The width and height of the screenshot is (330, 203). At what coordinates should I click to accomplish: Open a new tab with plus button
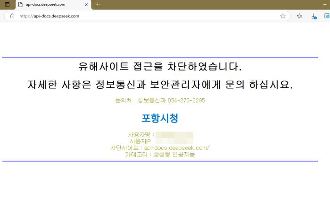98,4
